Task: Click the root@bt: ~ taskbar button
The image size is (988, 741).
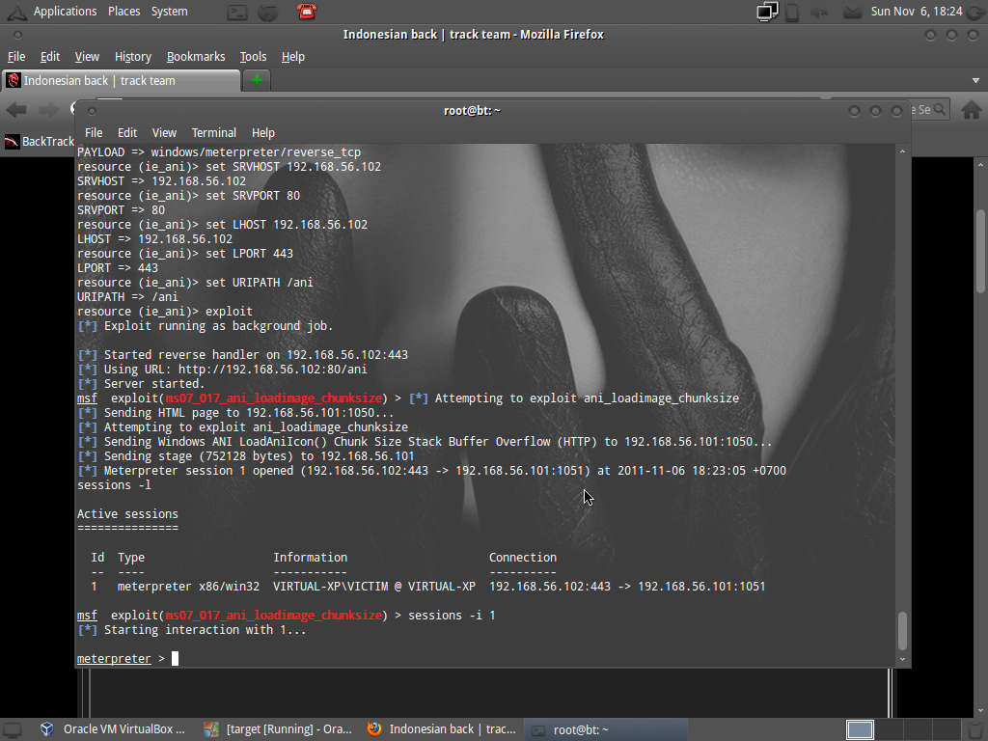Action: 606,729
